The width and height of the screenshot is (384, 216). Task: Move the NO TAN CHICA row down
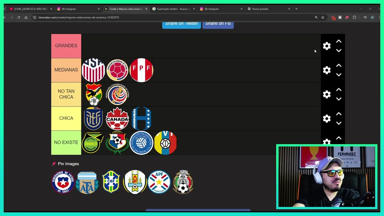(339, 99)
